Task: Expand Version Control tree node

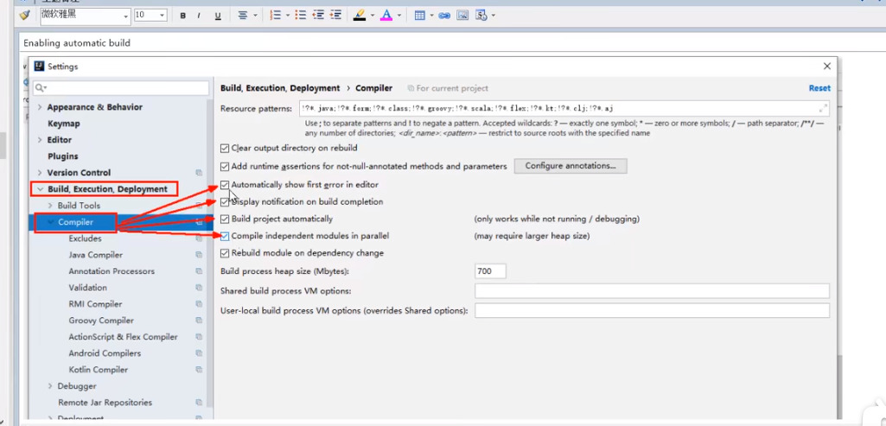Action: click(40, 173)
